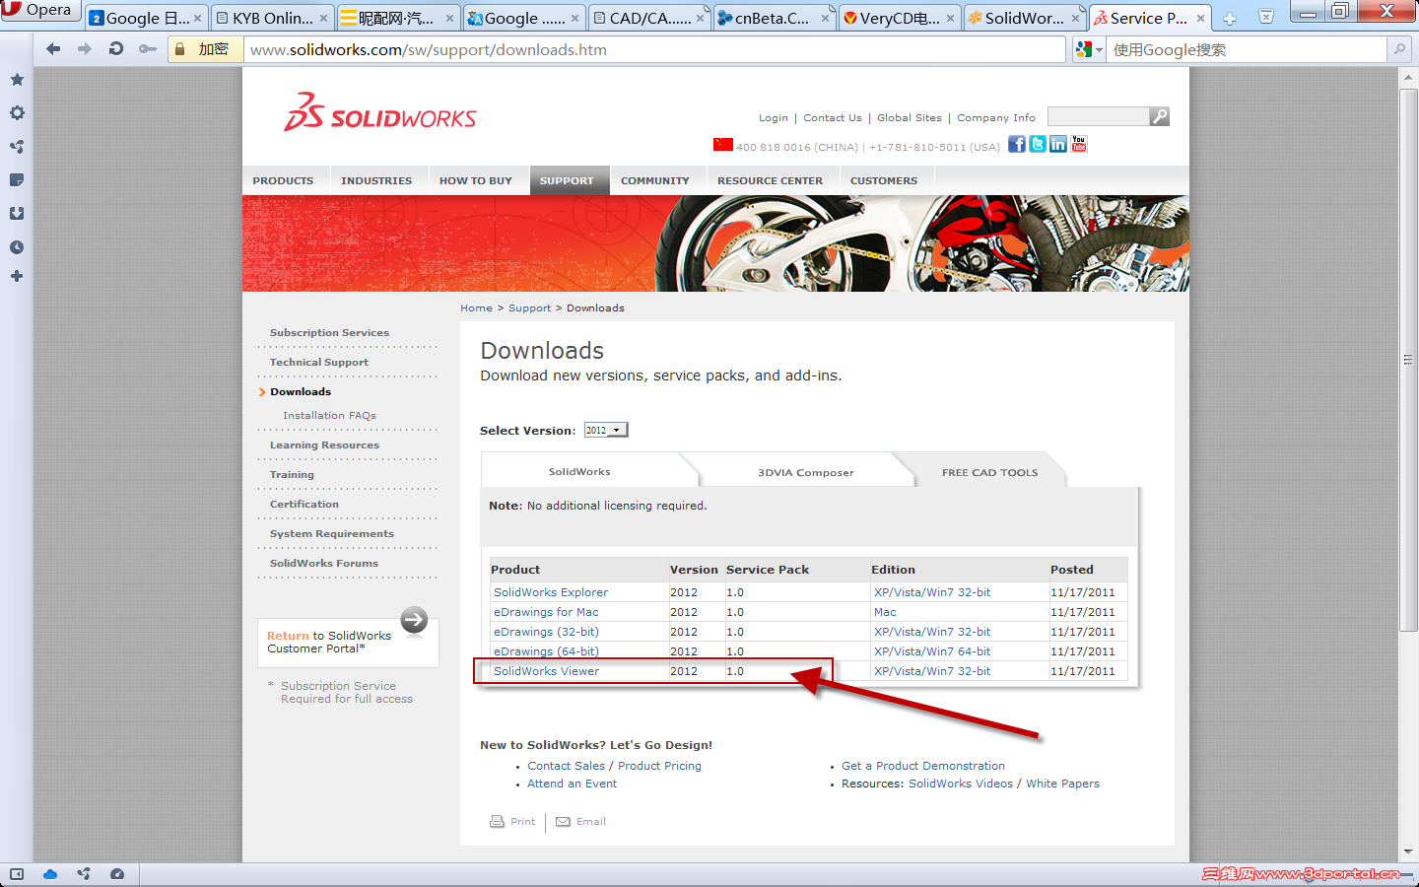Image resolution: width=1419 pixels, height=887 pixels.
Task: Open the Downloads transfer panel in sidebar
Action: tap(17, 214)
